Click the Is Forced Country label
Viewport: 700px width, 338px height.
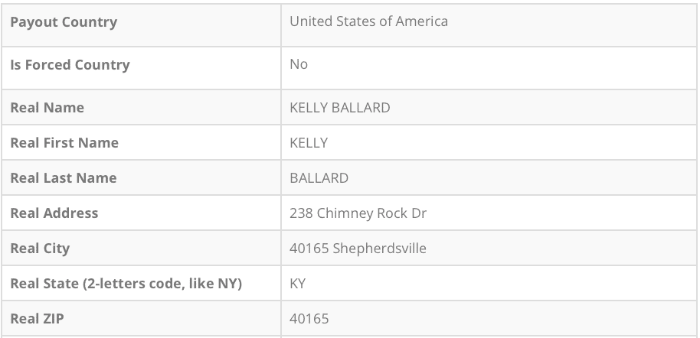70,65
